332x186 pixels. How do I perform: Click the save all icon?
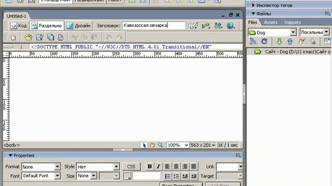click(x=50, y=37)
